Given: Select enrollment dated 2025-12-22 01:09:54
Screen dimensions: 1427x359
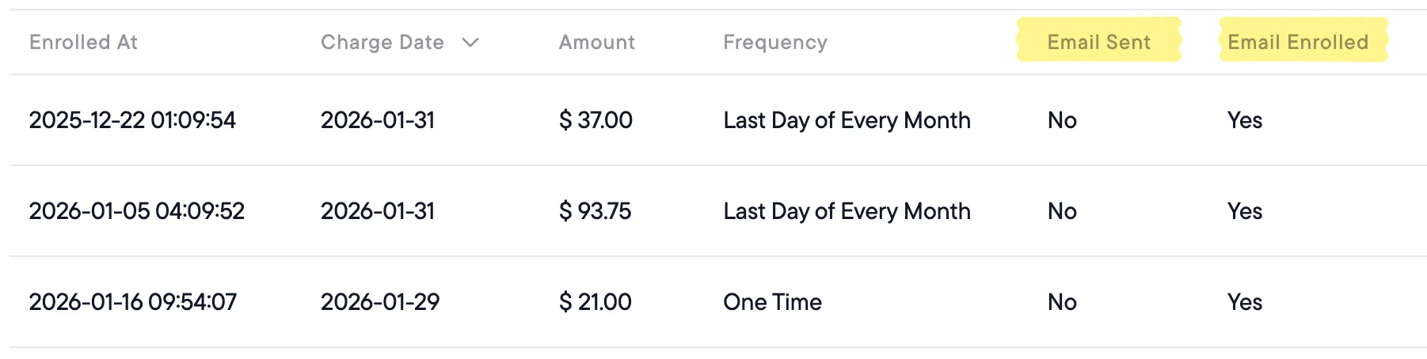Looking at the screenshot, I should [132, 120].
